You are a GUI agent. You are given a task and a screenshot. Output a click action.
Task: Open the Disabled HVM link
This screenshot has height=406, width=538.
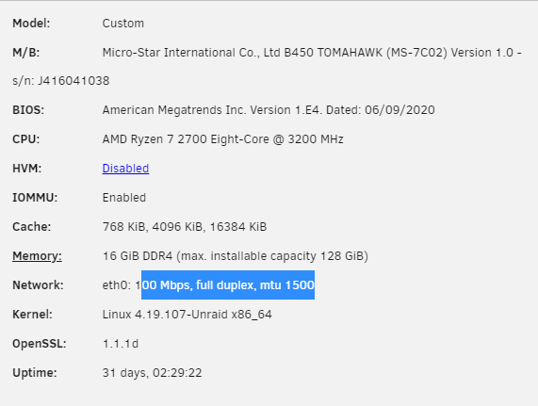coord(125,169)
